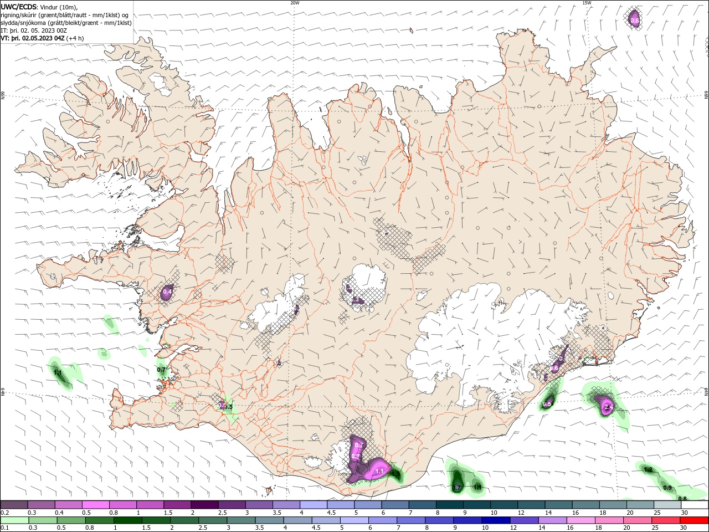This screenshot has height=532, width=709.
Task: Pick the lavender 4 snow legend swatch
Action: coord(312,504)
